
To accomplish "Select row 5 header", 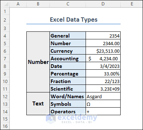I will (5, 43).
